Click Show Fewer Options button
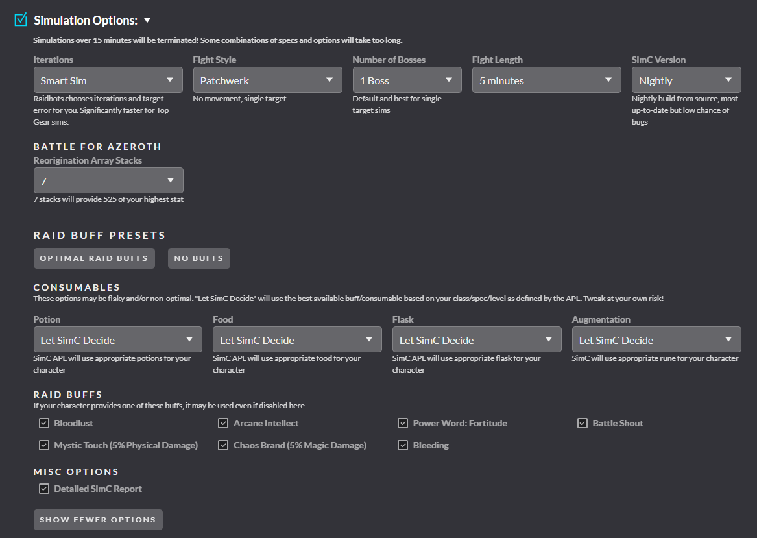Viewport: 757px width, 538px height. click(98, 520)
